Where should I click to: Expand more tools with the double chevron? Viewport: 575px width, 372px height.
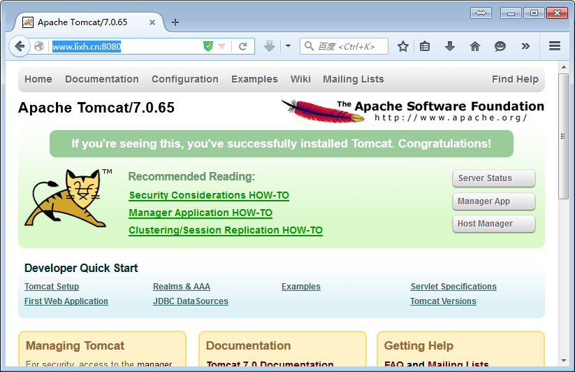coord(525,46)
